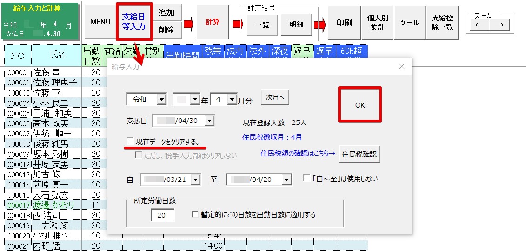Open the 支給日等入力 dialog button
The image size is (526, 251).
134,22
